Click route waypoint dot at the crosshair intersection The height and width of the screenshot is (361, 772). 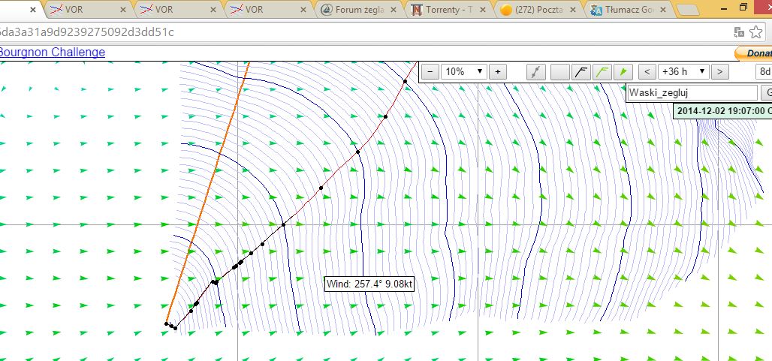pos(284,224)
